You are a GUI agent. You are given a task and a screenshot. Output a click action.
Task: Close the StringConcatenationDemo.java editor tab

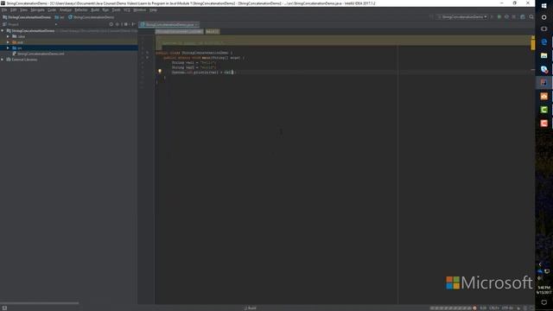point(196,24)
